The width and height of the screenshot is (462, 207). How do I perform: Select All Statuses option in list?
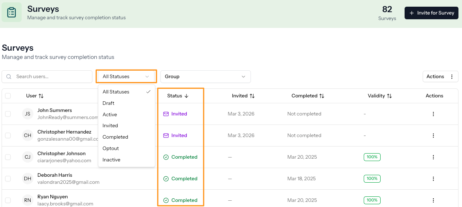[127, 92]
